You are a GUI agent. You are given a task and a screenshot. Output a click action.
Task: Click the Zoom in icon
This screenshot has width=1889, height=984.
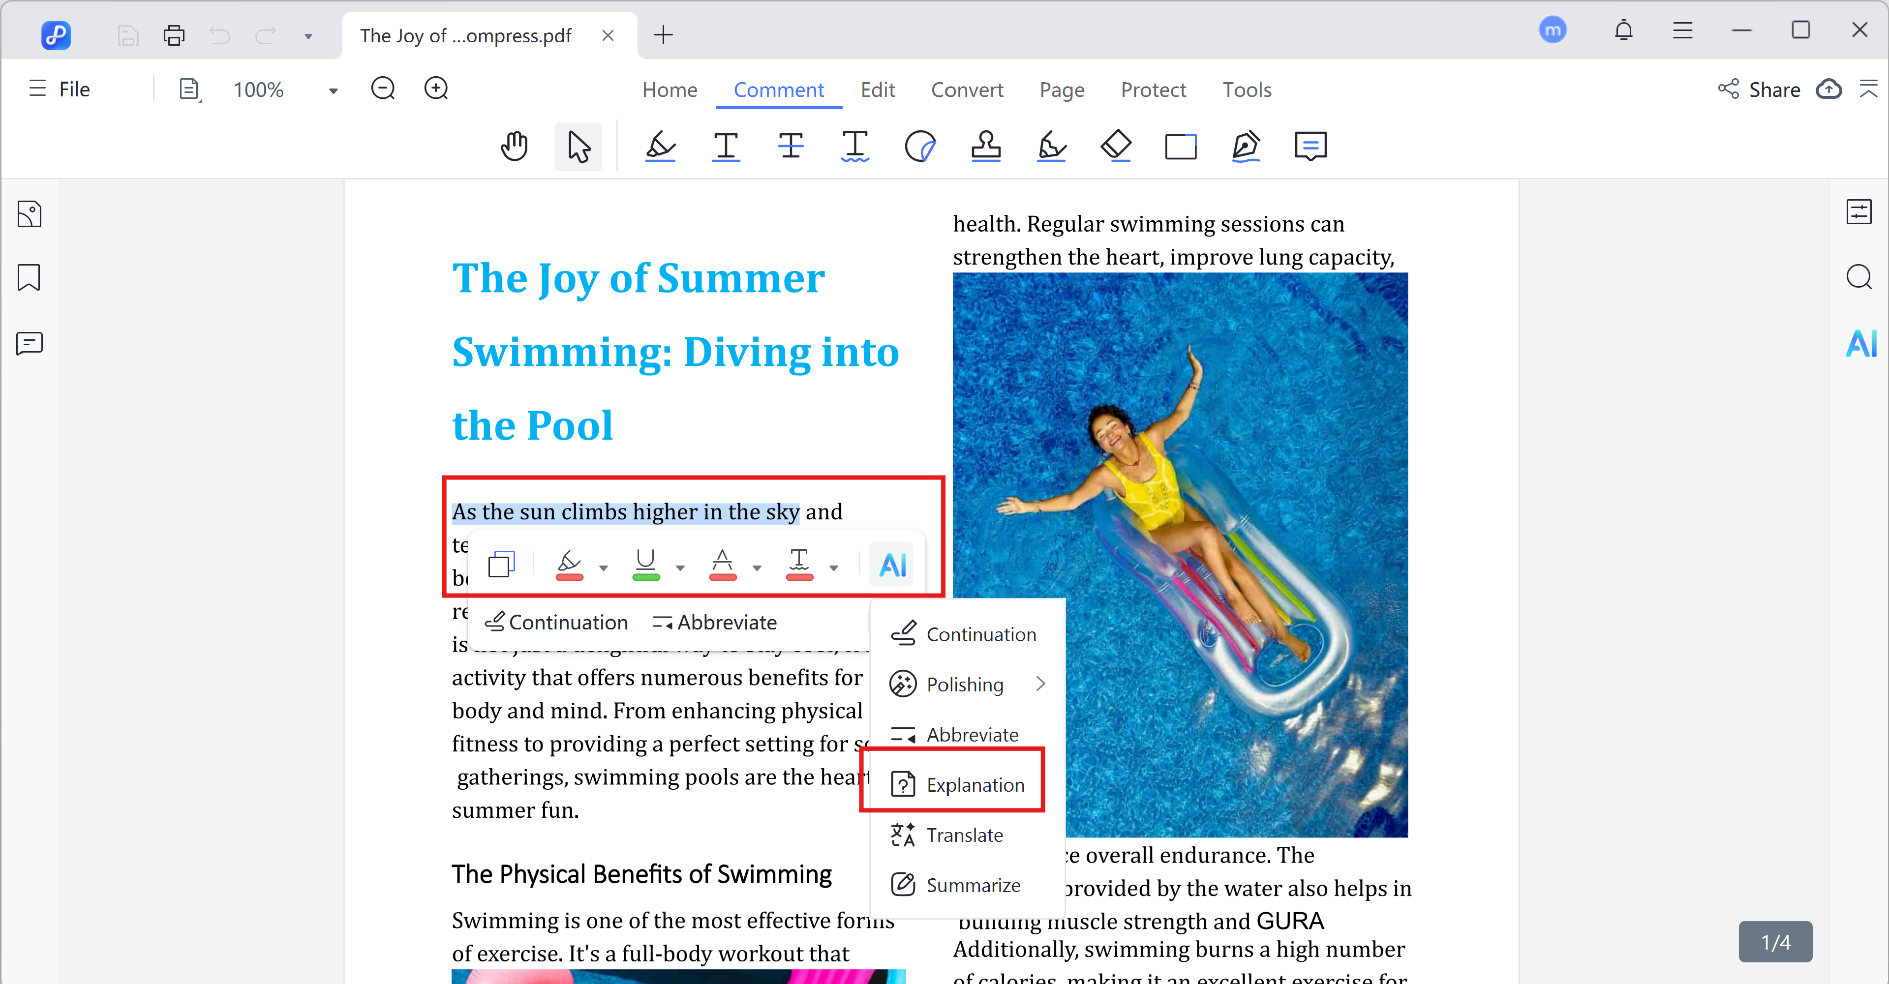[436, 89]
